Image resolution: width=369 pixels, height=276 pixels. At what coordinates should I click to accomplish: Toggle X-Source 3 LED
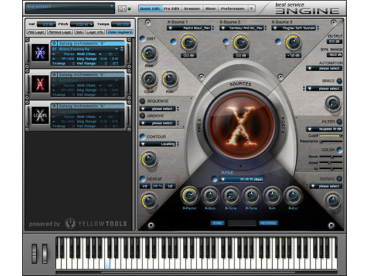click(x=278, y=41)
